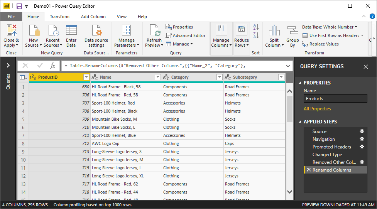Open Power Query help question mark
377x209 pixels.
(372, 16)
